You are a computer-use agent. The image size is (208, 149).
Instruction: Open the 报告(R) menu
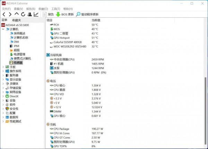tap(31, 9)
